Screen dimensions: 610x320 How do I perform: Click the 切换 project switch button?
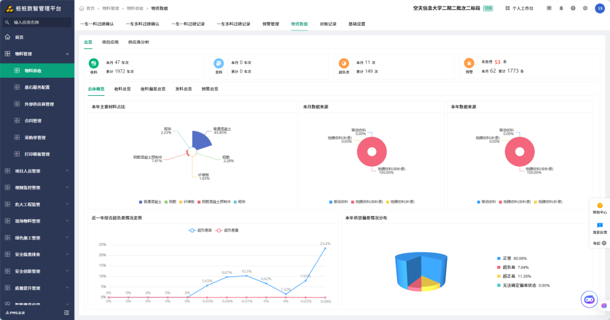coord(488,8)
